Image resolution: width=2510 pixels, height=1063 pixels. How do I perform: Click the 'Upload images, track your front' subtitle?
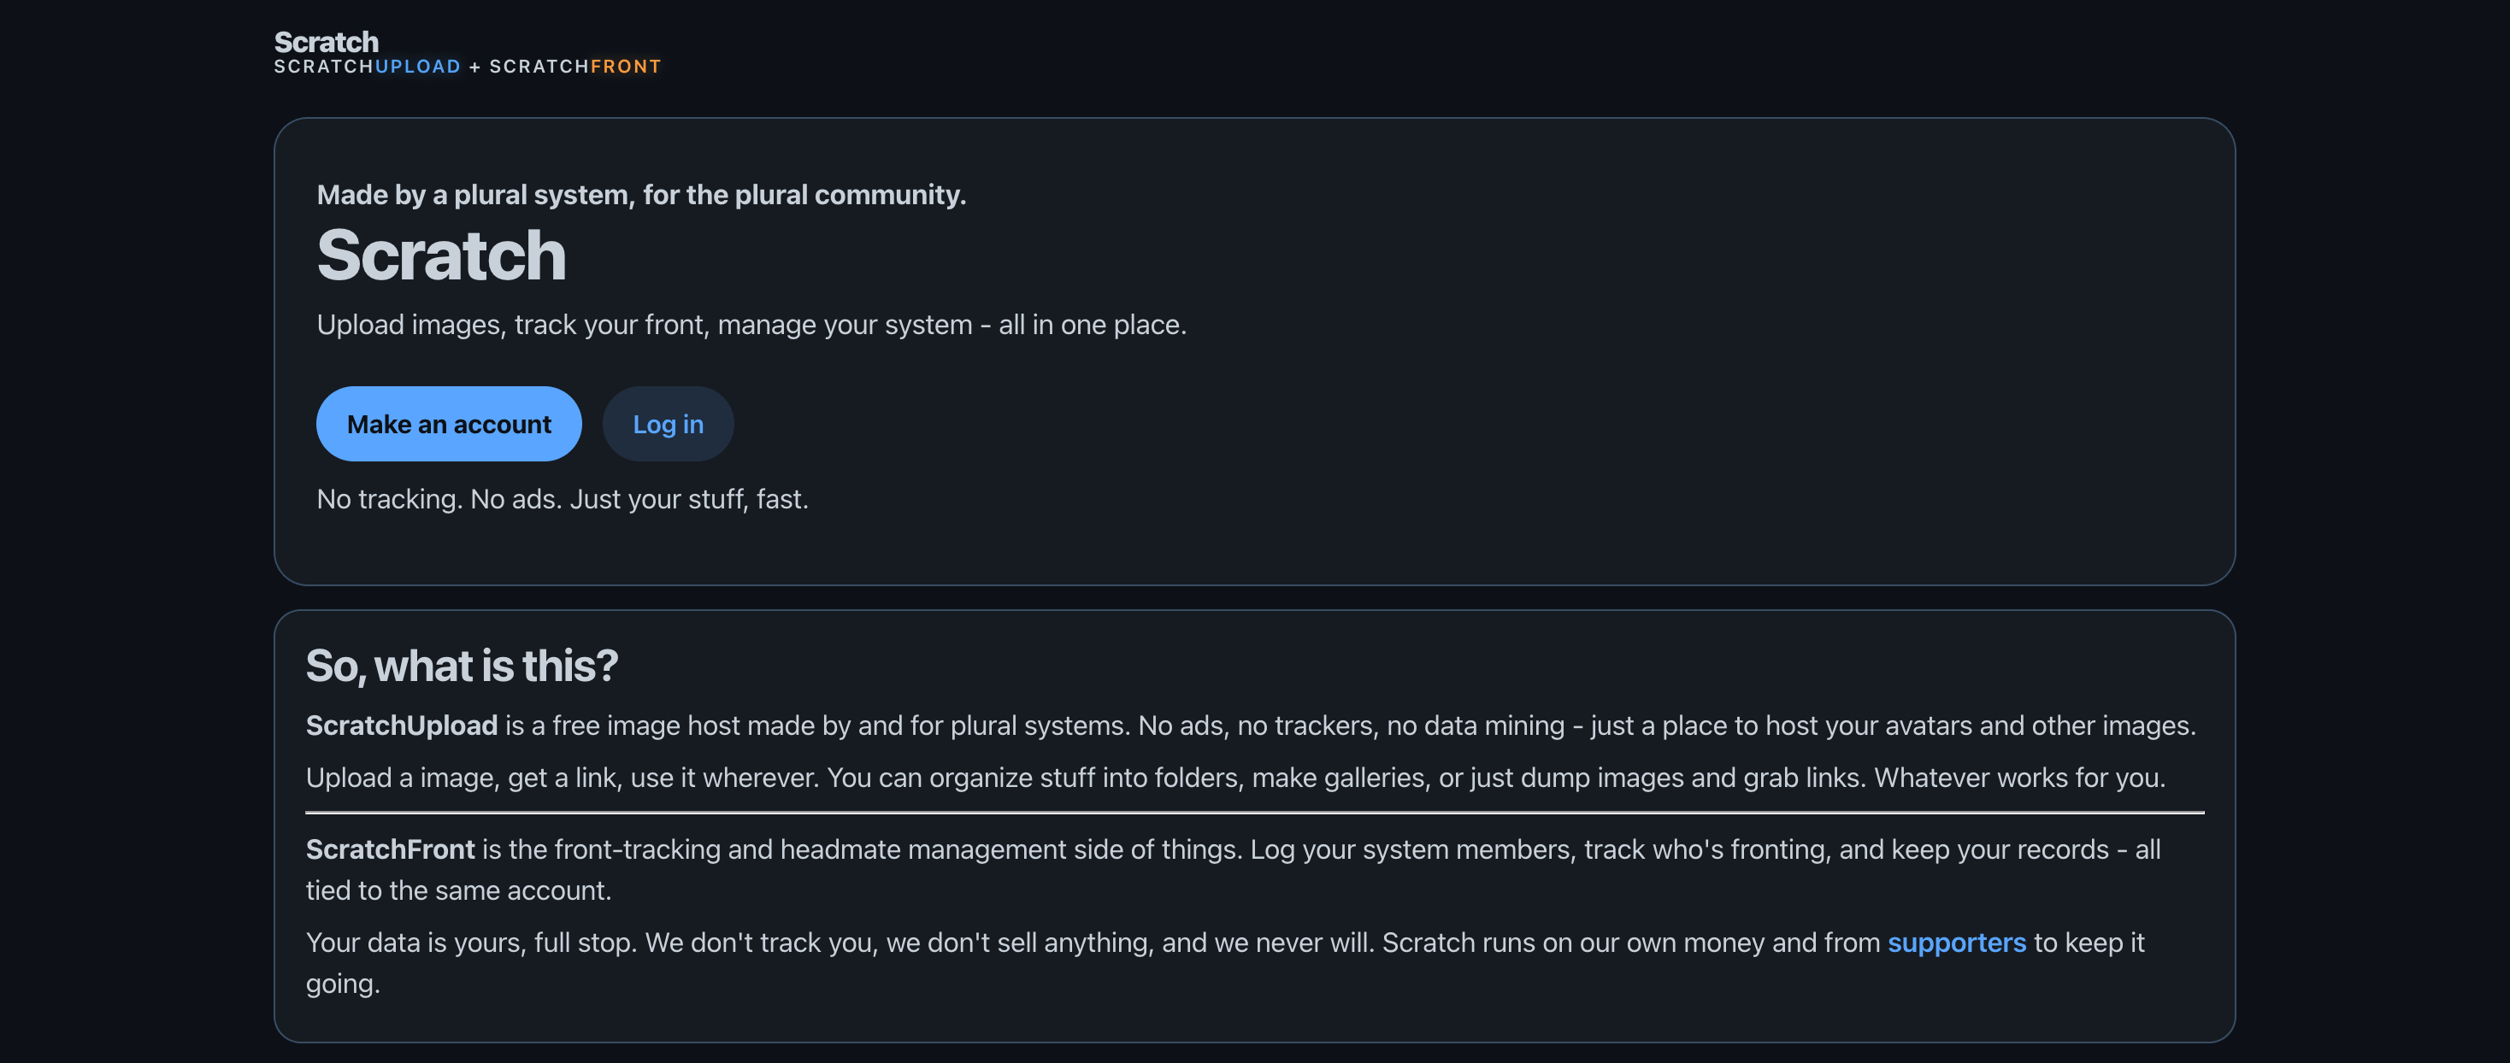751,325
